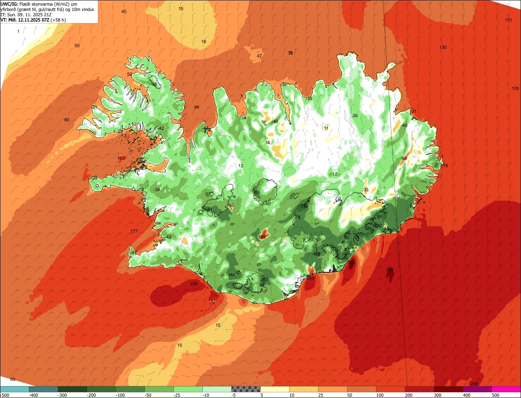Click the magenta legend swatch right of 500
Viewport: 521px width, 398px height.
[506, 389]
